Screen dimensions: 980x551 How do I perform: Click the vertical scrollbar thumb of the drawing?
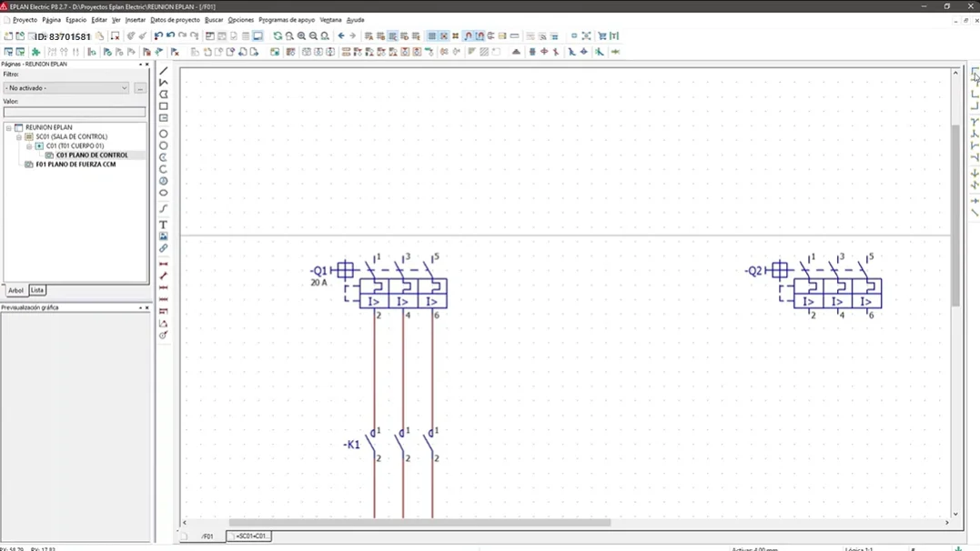(955, 215)
